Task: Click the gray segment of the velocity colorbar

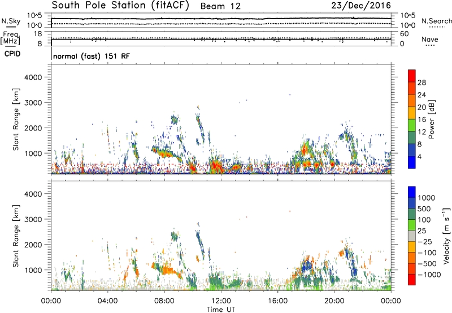Action: (x=412, y=236)
